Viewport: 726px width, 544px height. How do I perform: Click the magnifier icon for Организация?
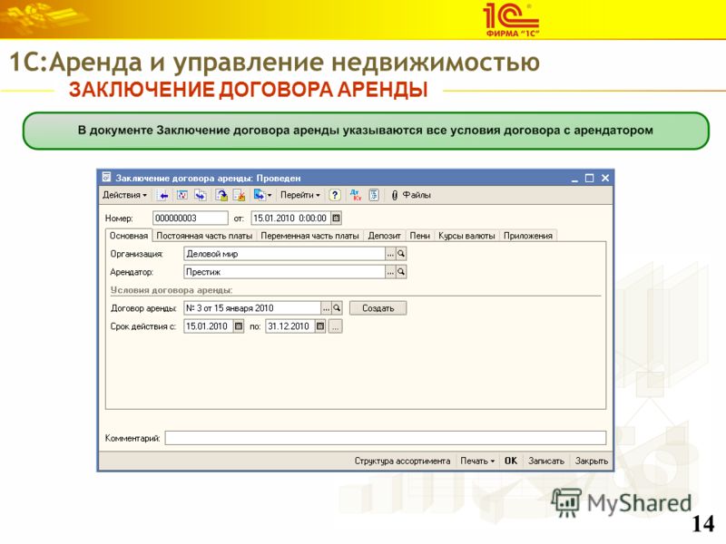point(401,254)
